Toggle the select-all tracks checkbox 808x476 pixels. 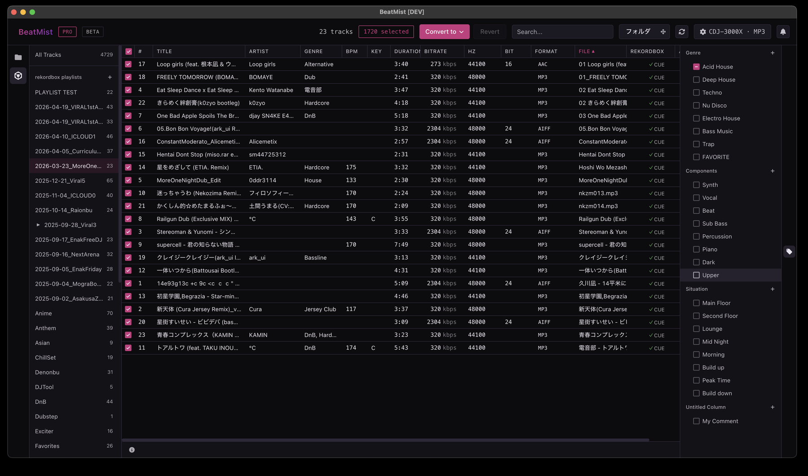[128, 52]
